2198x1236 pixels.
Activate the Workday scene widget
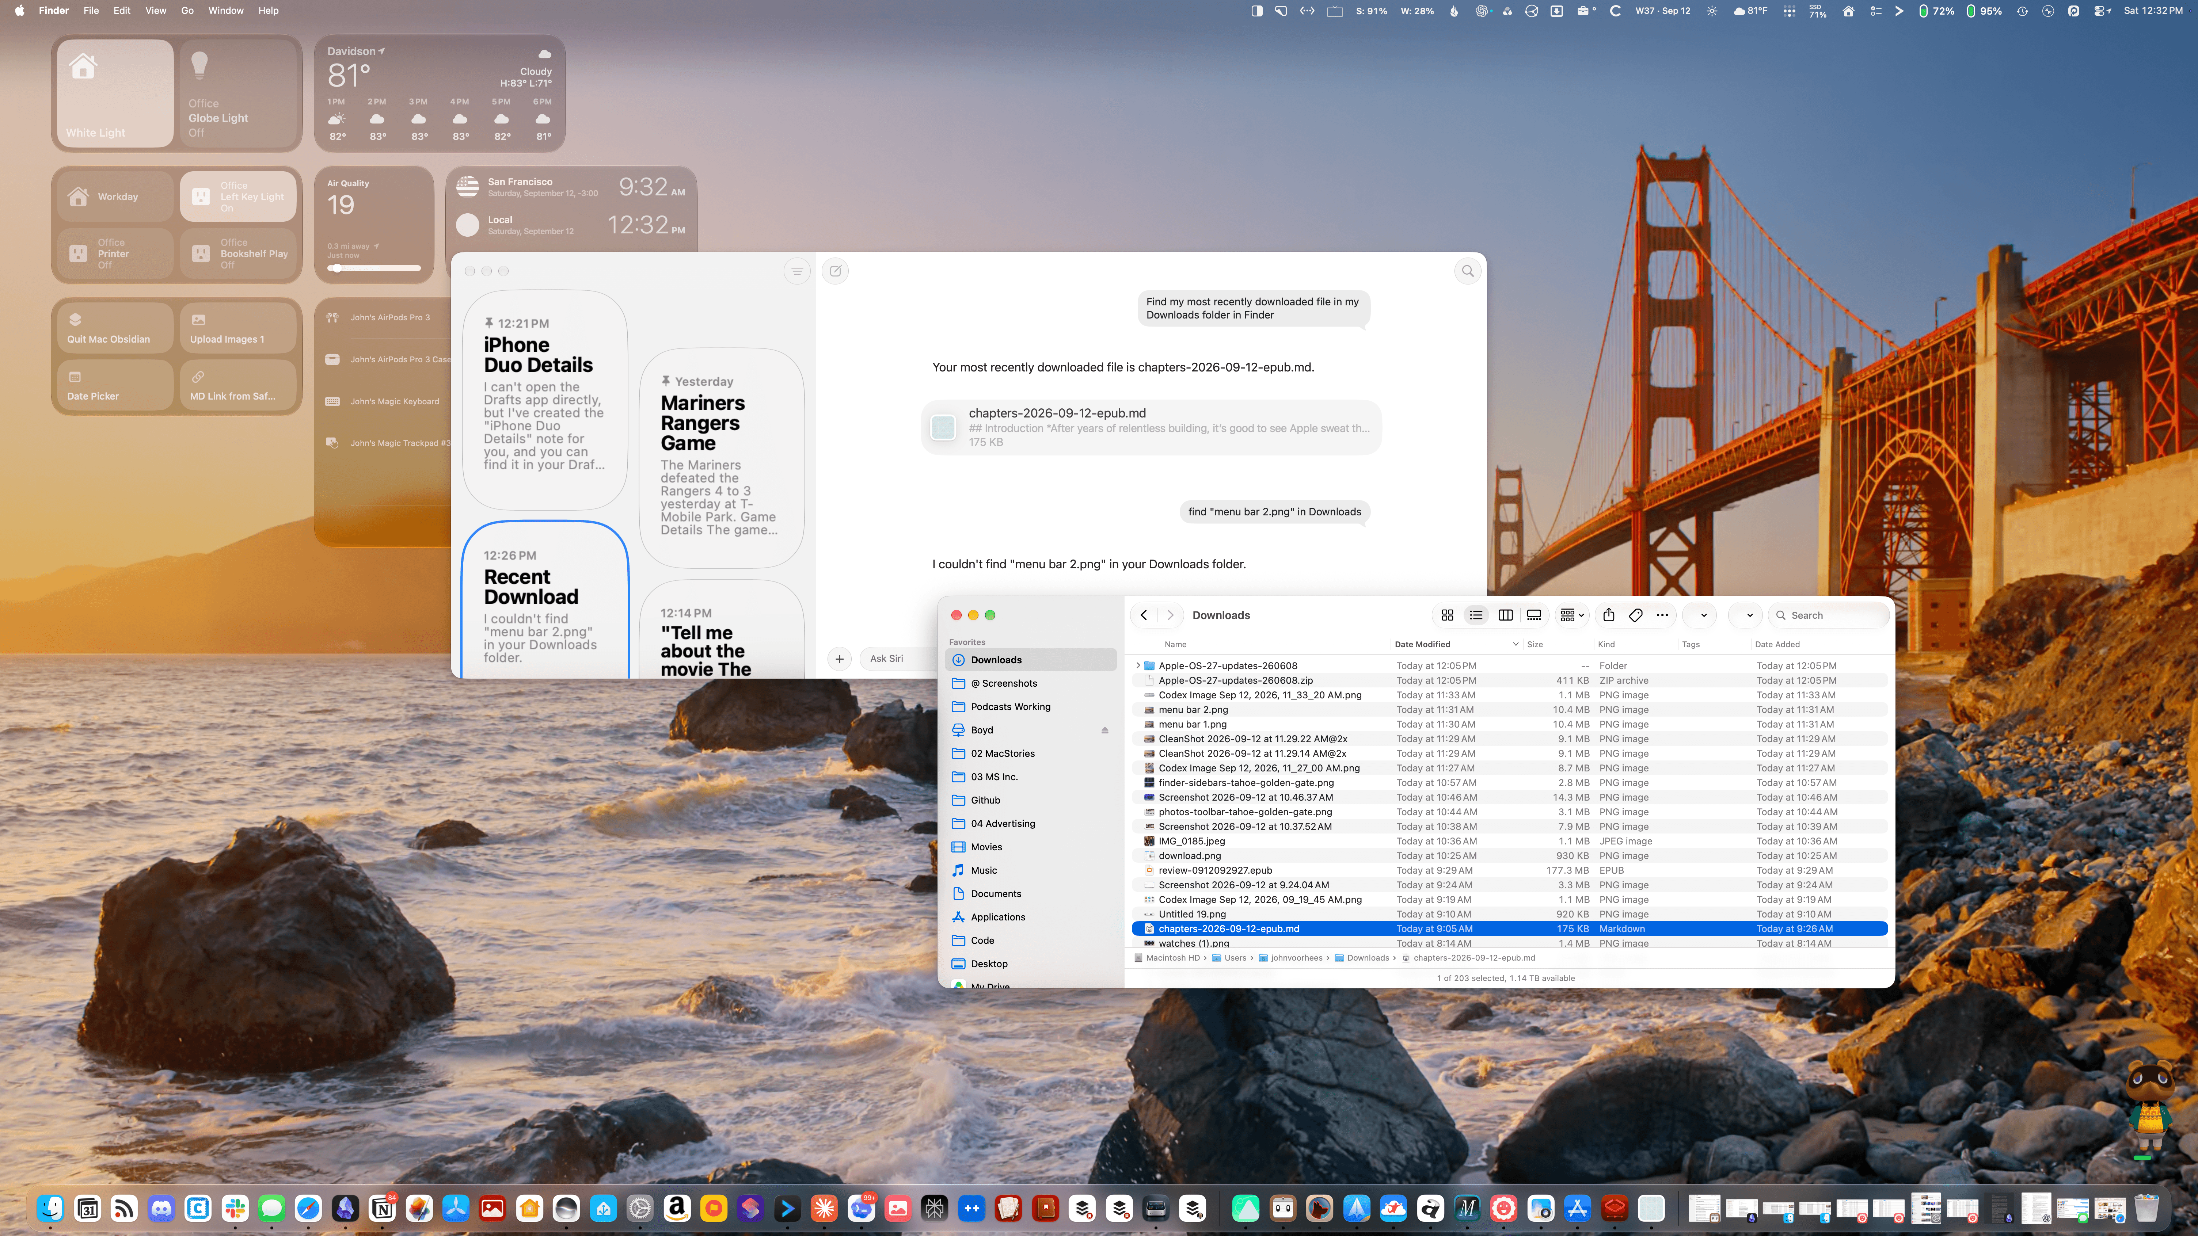click(115, 196)
